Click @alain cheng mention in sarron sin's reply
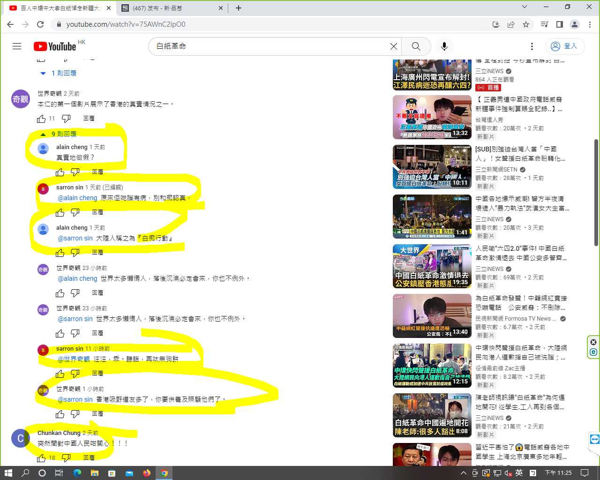This screenshot has height=480, width=600. pos(77,198)
